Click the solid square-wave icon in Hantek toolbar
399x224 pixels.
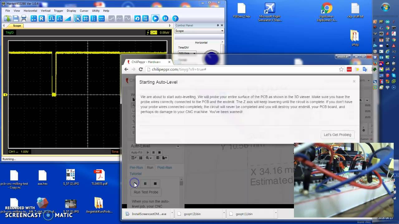52,19
